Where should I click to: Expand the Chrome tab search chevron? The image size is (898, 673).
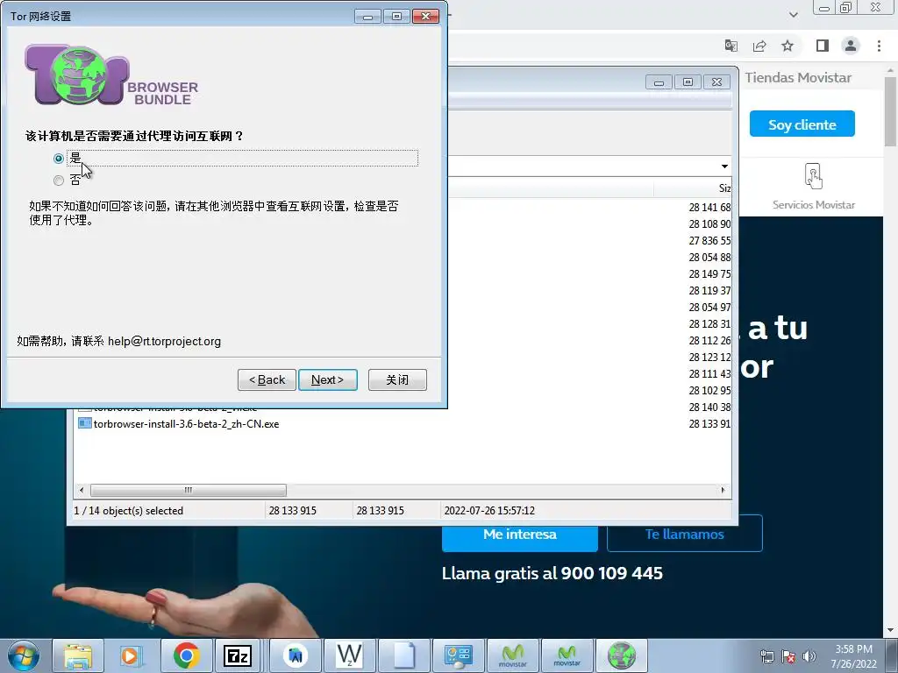793,15
